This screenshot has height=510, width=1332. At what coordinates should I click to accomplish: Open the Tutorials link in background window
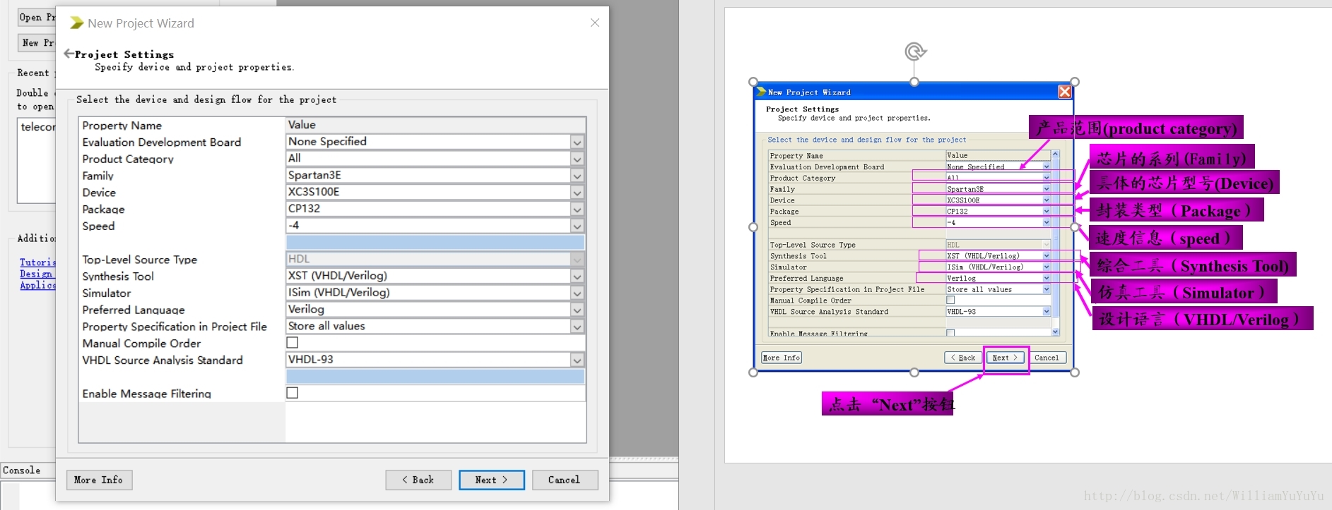click(x=37, y=262)
